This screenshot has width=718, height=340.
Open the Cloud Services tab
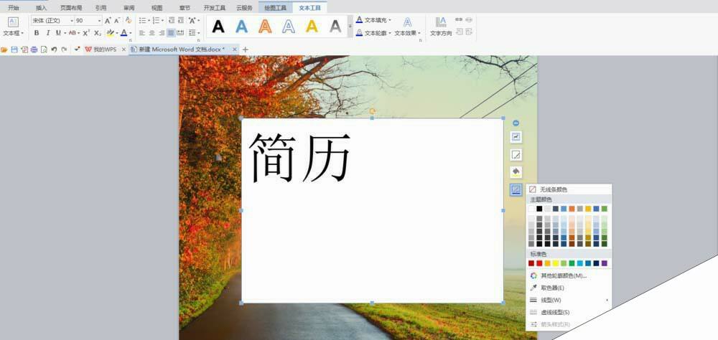[244, 8]
